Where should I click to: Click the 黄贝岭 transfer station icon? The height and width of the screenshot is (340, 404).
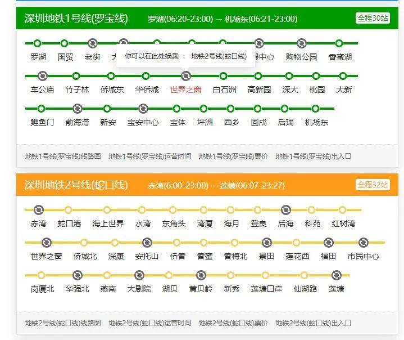(201, 275)
